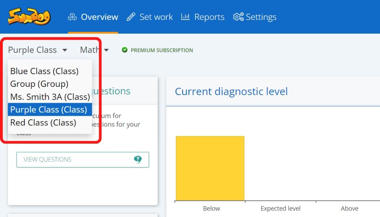
Task: Click the yellow Below bar in the chart
Action: pos(210,167)
